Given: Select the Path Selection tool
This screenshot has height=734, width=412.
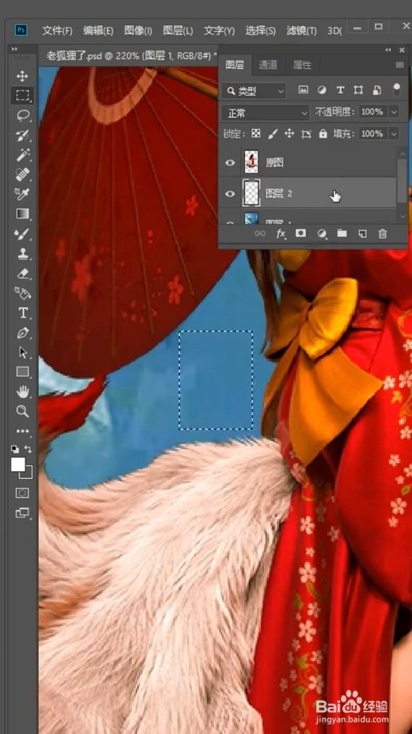Looking at the screenshot, I should (22, 352).
